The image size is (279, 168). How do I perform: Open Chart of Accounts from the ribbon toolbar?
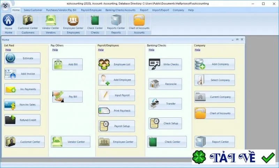click(x=139, y=22)
